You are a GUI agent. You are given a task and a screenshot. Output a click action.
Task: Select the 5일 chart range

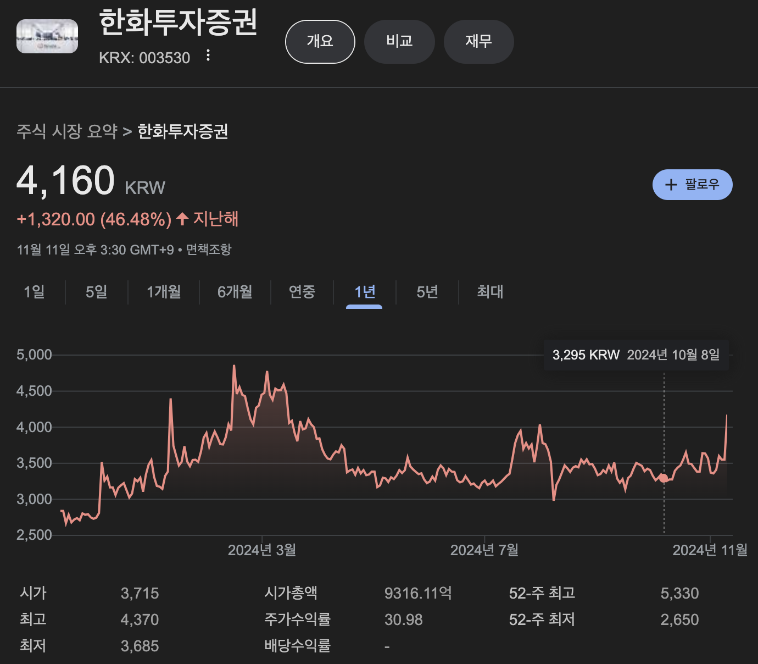tap(97, 292)
